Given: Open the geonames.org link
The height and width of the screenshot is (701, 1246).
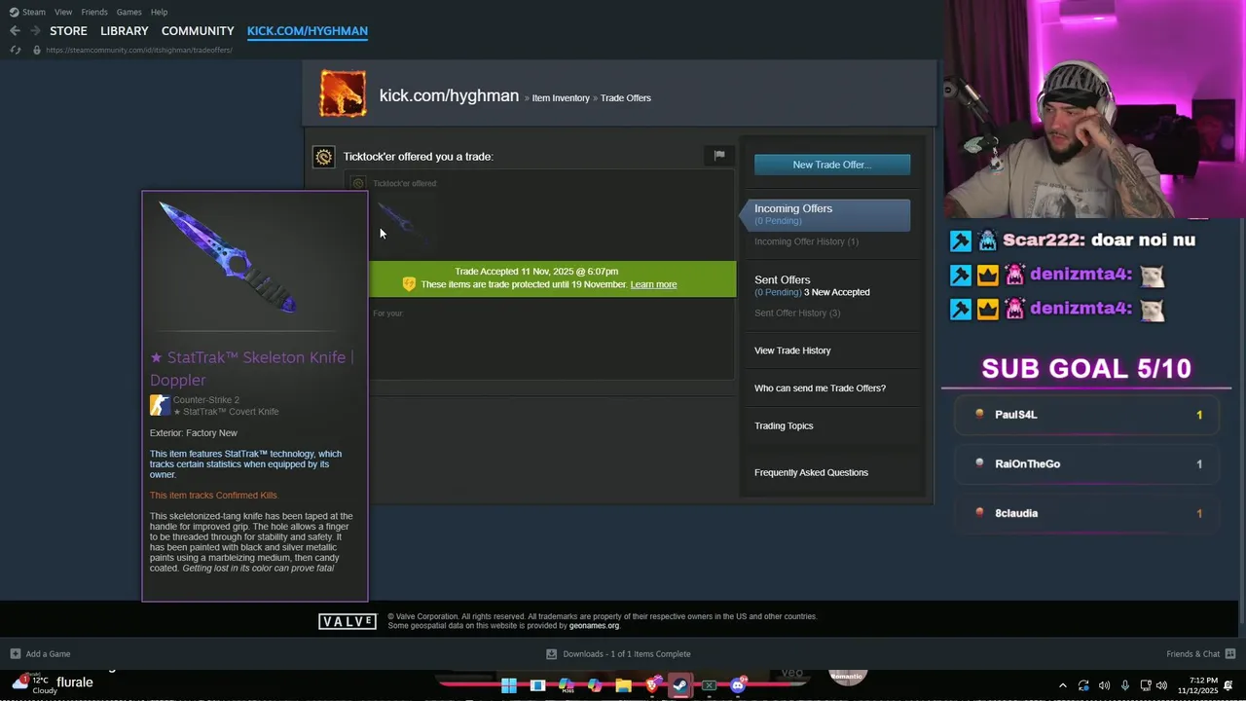Looking at the screenshot, I should click(x=594, y=626).
